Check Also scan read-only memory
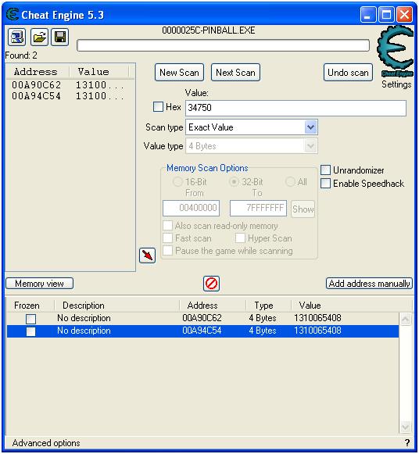Image resolution: width=419 pixels, height=454 pixels. pos(167,226)
